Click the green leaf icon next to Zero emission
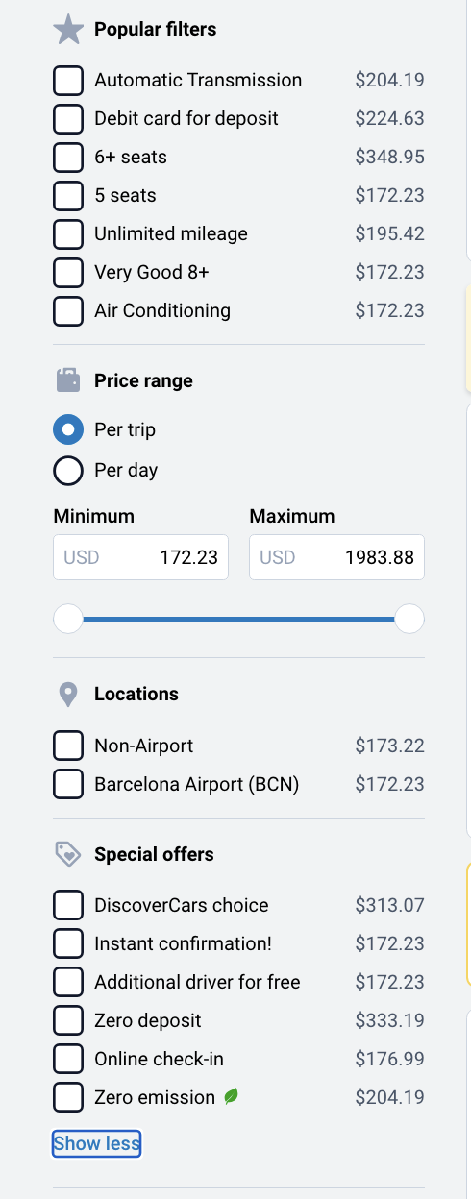 tap(231, 1096)
